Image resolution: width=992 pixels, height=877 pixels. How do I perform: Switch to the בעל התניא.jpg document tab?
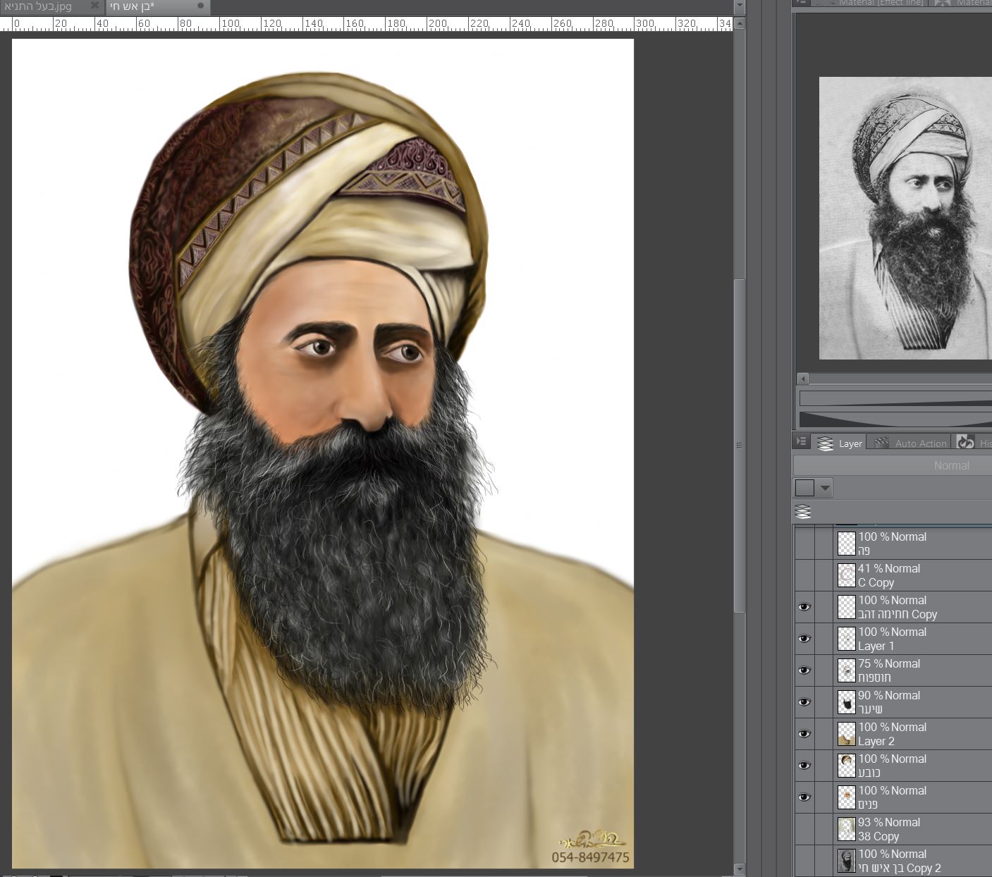coord(39,6)
